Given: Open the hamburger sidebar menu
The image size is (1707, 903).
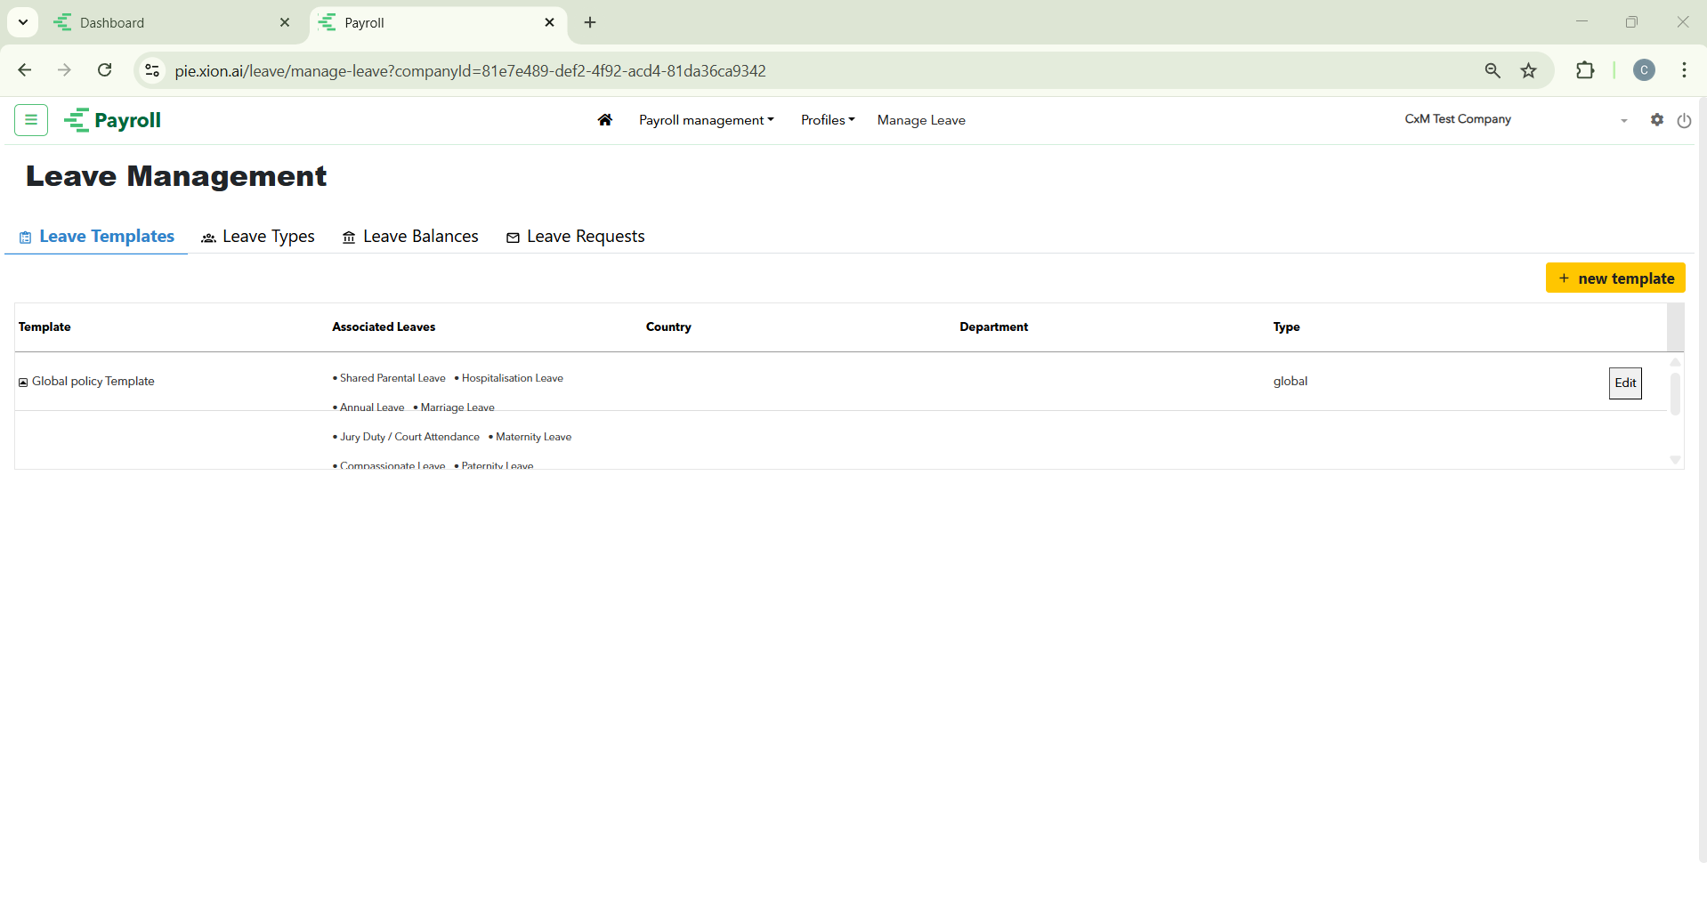Looking at the screenshot, I should [x=31, y=120].
